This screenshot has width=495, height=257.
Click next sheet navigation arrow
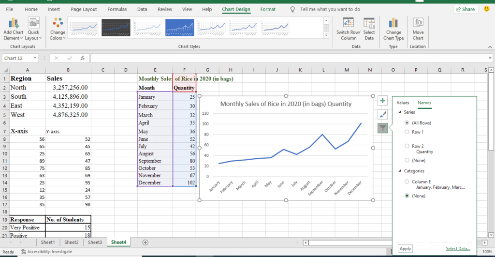21,242
